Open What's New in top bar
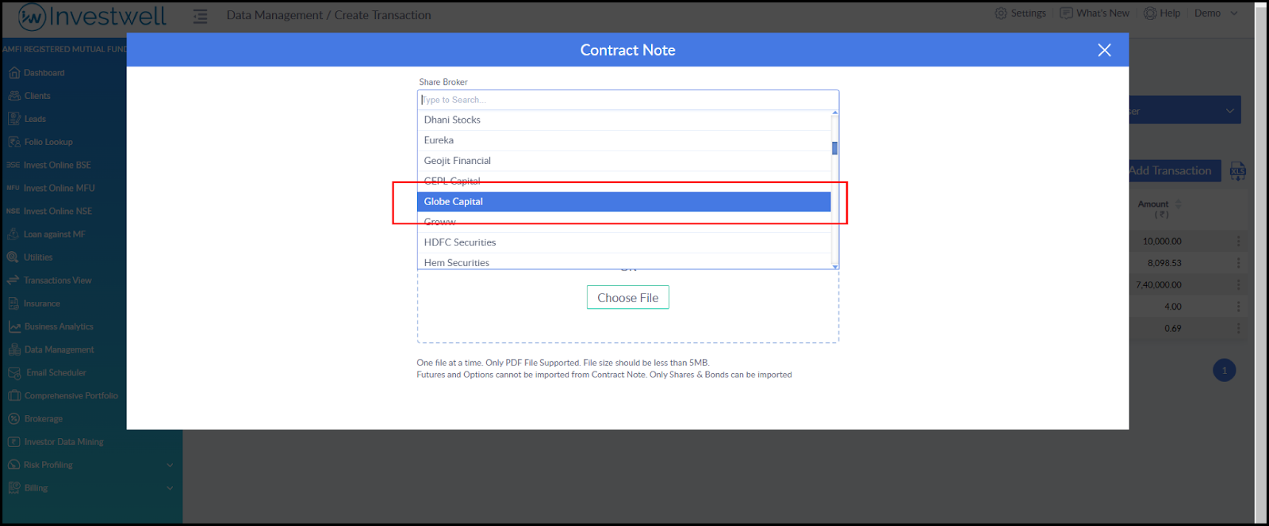 click(x=1095, y=13)
